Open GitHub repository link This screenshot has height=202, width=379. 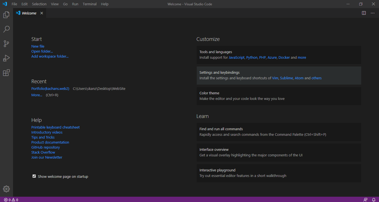click(46, 147)
